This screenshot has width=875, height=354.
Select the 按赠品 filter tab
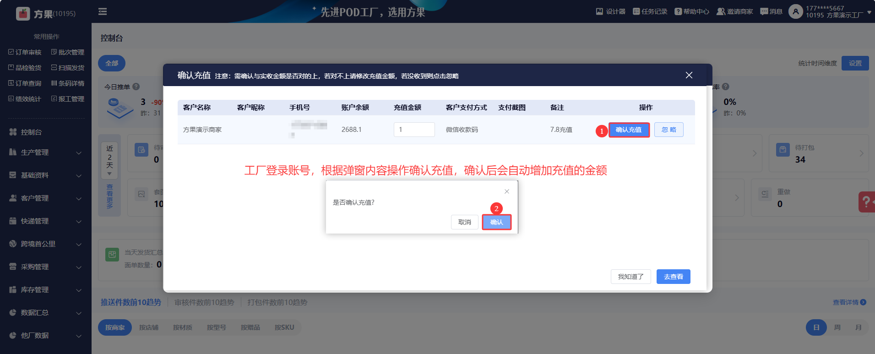250,327
